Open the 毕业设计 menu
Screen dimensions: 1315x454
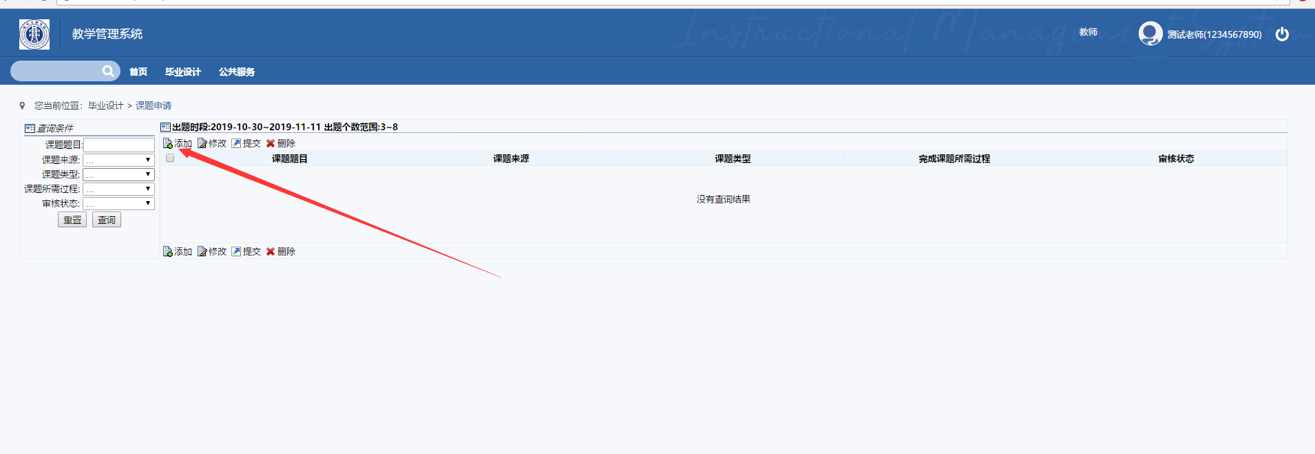click(x=183, y=72)
